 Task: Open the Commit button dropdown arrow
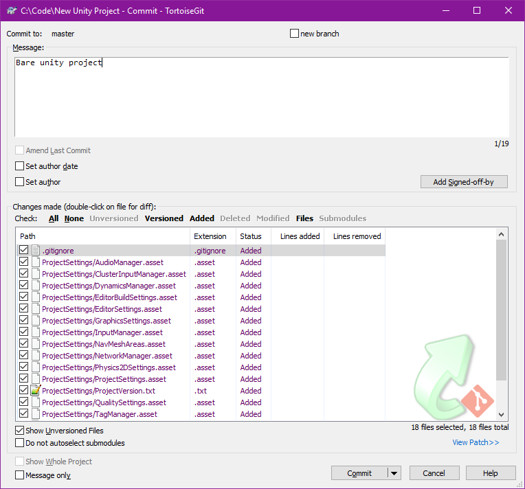click(x=394, y=473)
